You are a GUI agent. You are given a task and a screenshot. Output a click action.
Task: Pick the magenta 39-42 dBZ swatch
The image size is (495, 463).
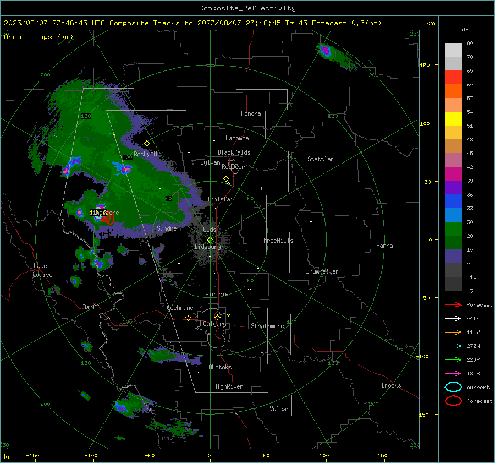(x=453, y=173)
